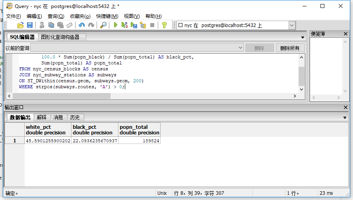Close the 输出窗口 output pane
The width and height of the screenshot is (353, 200).
coord(345,107)
